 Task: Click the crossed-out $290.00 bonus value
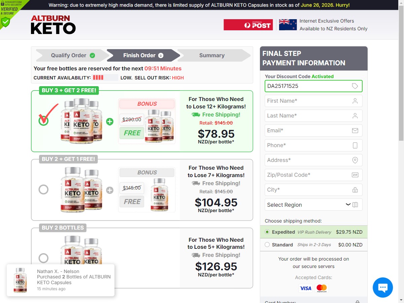tap(132, 120)
